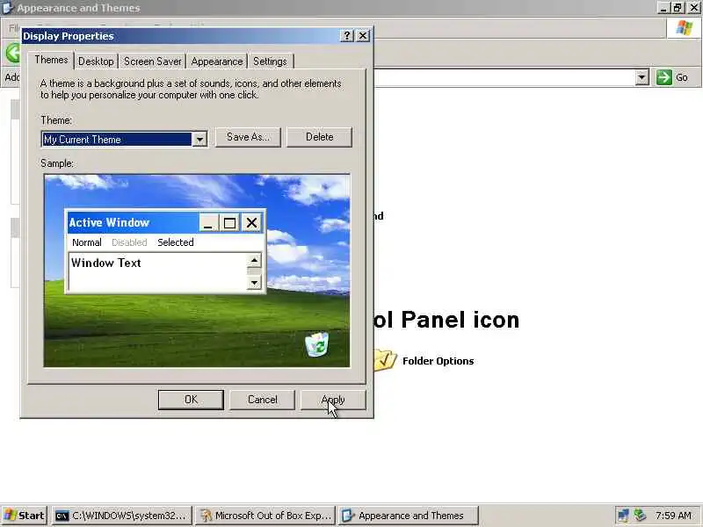Click the Delete theme button
The image size is (703, 527).
pos(319,137)
